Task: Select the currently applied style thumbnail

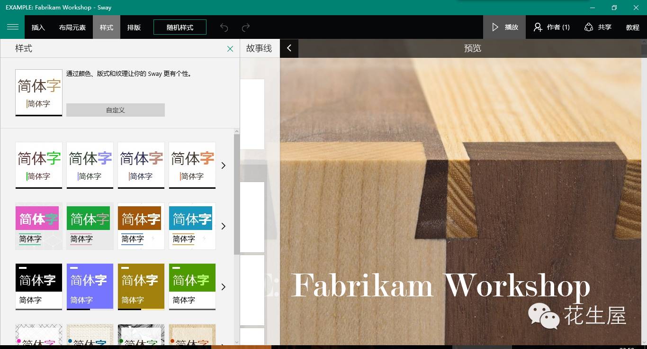Action: [x=39, y=93]
